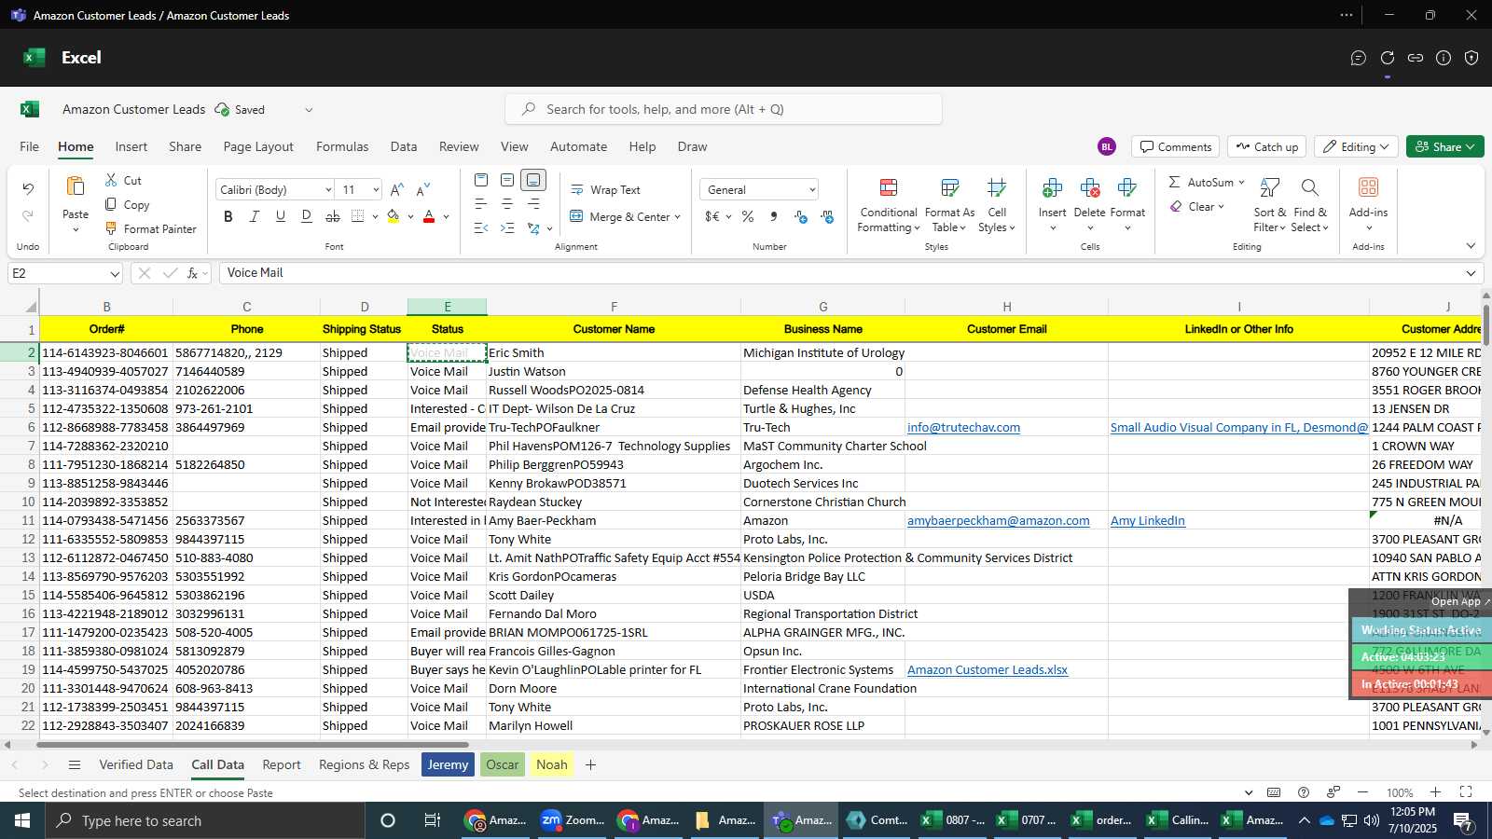Open the font size 11 dropdown
The image size is (1492, 839).
[x=376, y=190]
